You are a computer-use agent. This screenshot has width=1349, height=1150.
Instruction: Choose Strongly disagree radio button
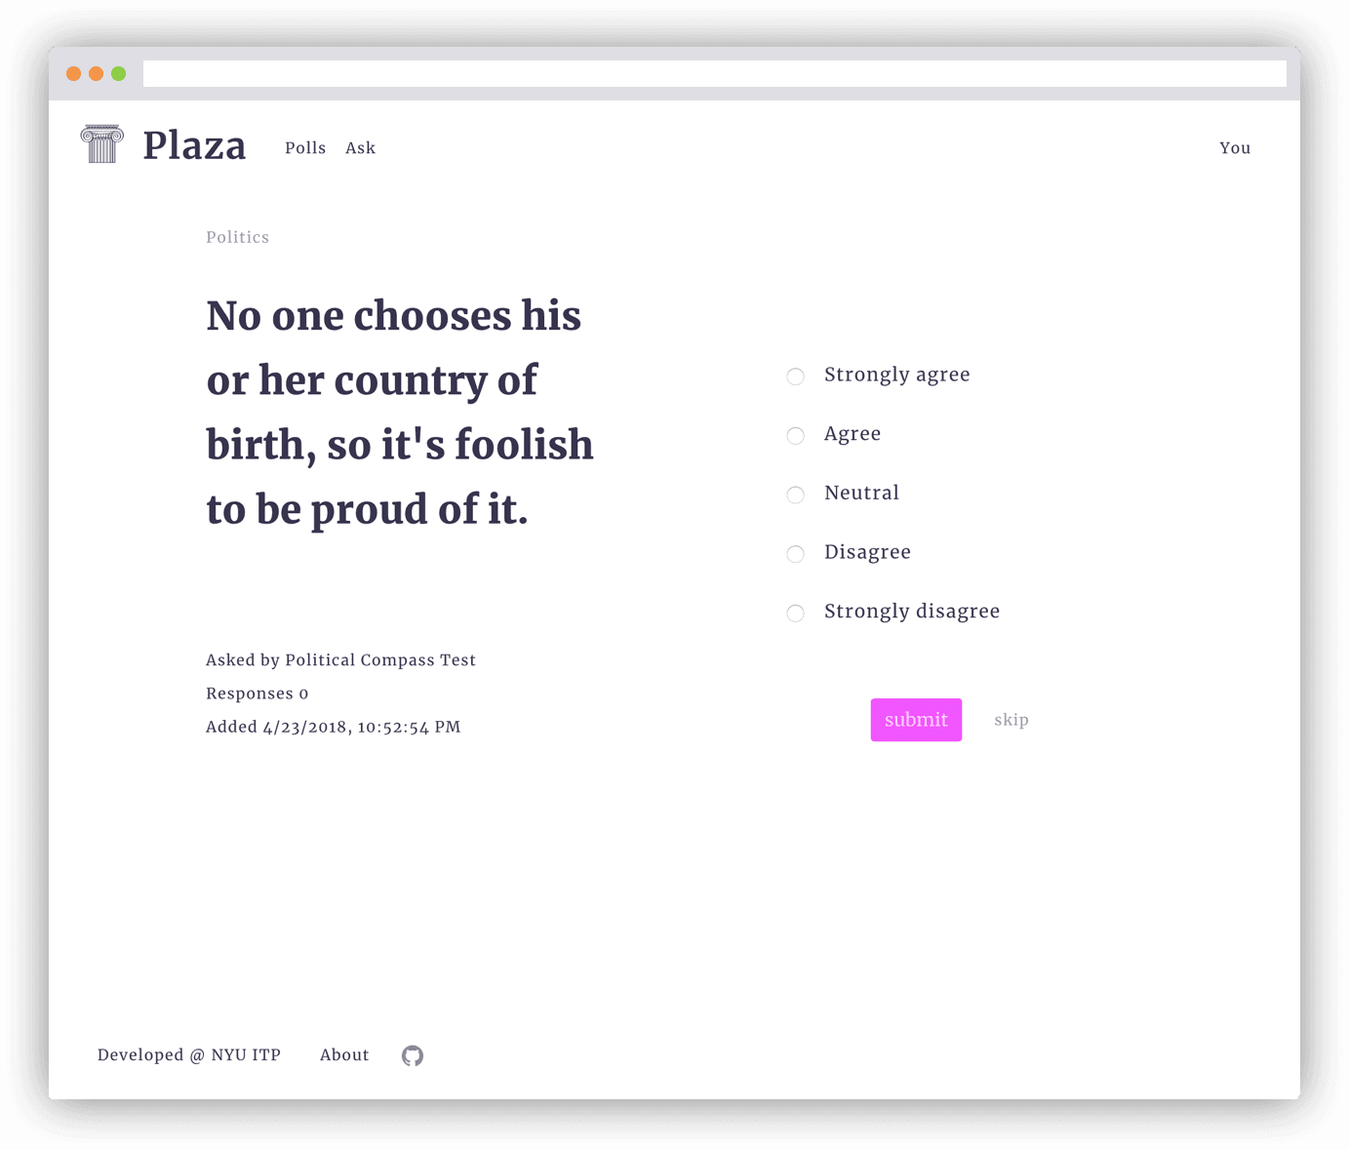click(796, 613)
